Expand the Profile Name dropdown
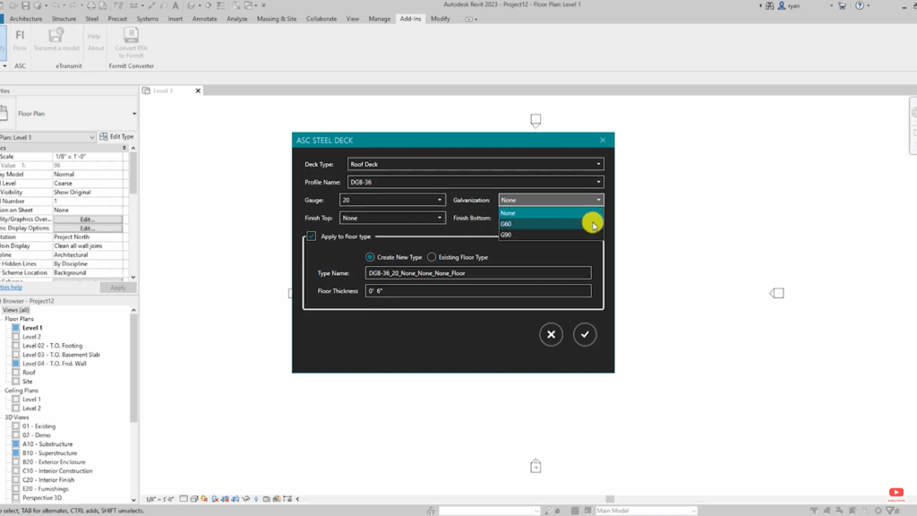Screen dimensions: 917x516 pyautogui.click(x=598, y=182)
